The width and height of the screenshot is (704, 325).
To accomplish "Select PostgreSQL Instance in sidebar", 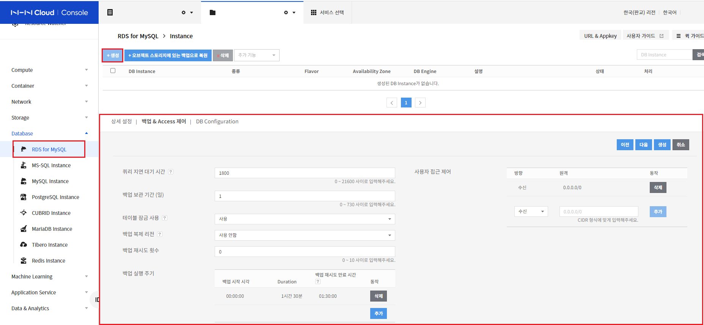I will tap(55, 197).
